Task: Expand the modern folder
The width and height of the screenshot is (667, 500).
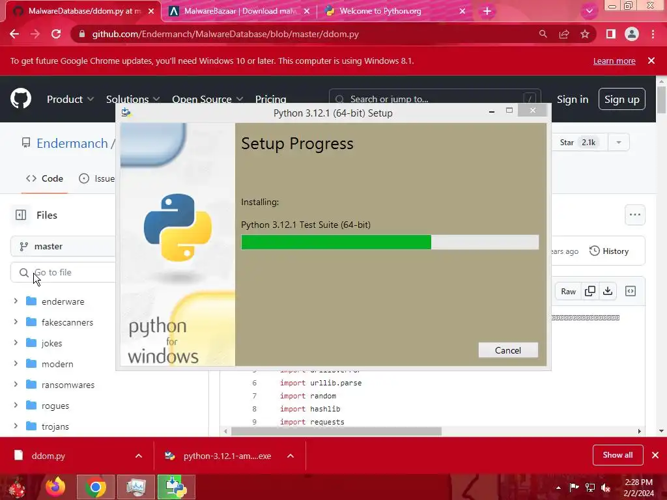Action: [x=16, y=363]
